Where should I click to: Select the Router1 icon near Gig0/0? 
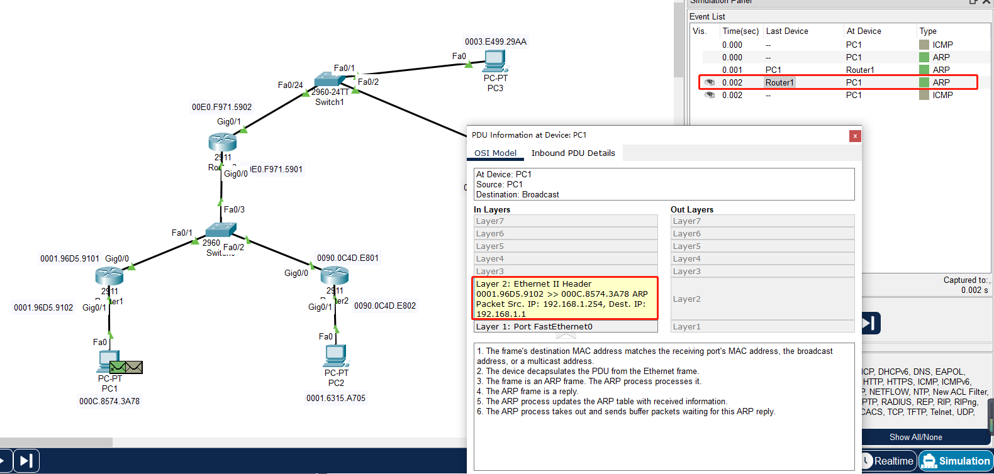(x=109, y=276)
